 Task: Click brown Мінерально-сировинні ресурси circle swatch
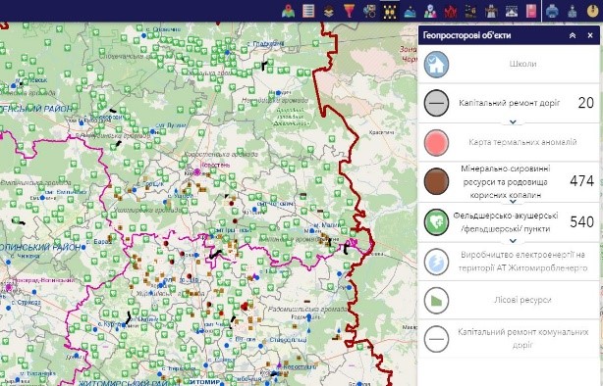(x=436, y=180)
